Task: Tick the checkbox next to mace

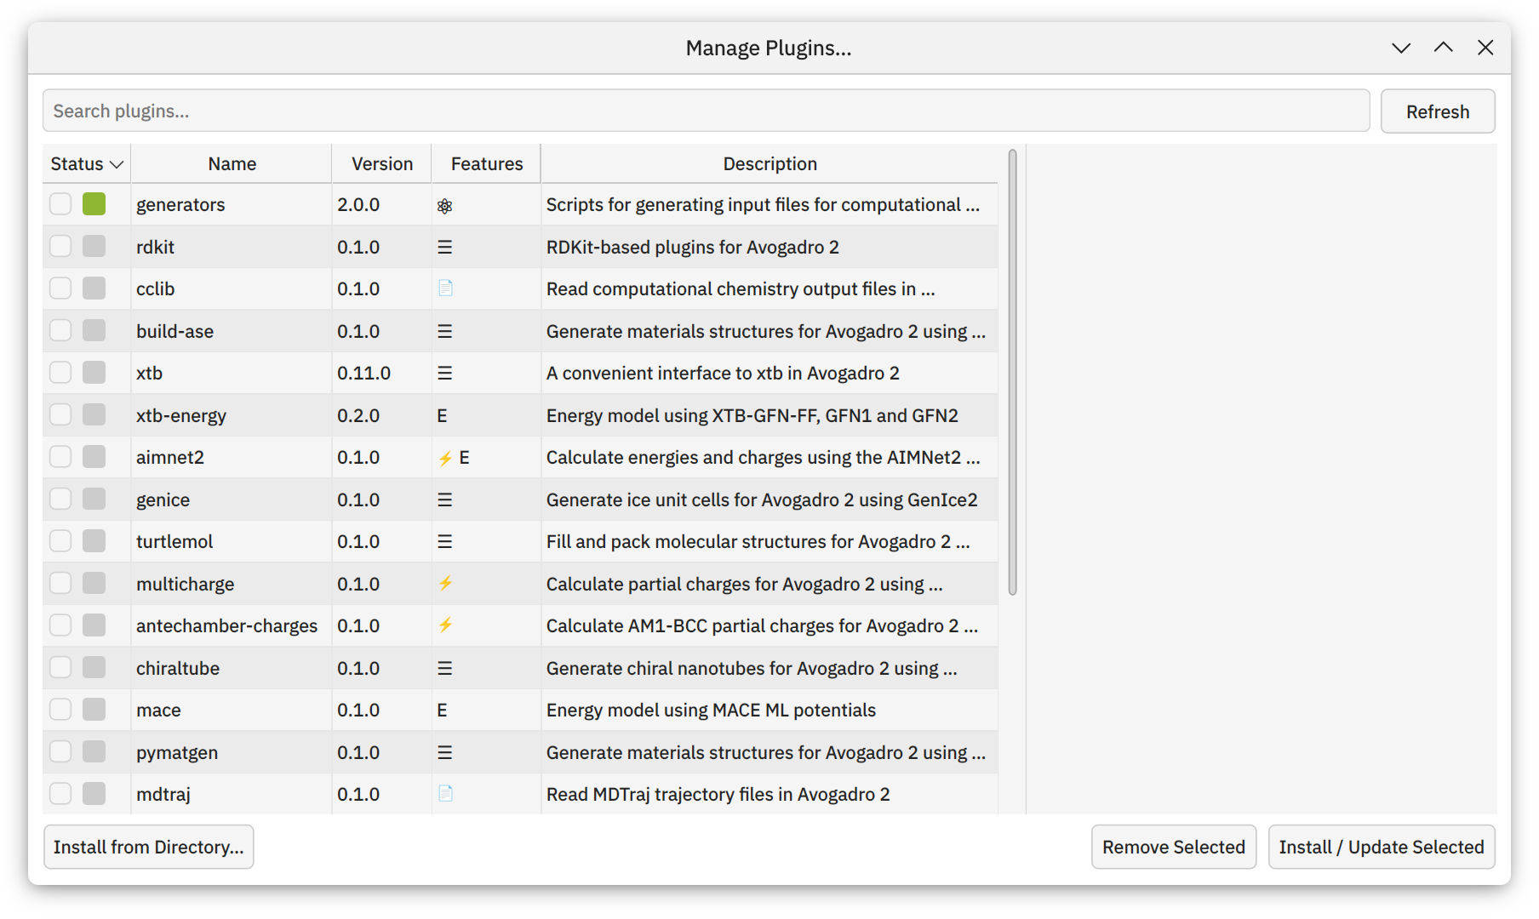Action: point(60,710)
